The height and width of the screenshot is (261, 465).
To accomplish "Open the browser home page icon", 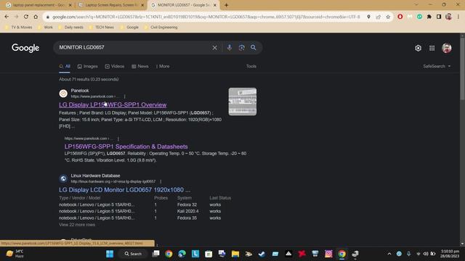I will [x=36, y=17].
